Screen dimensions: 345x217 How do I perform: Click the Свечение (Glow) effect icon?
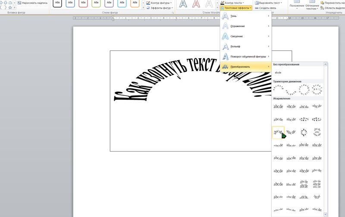click(x=226, y=36)
